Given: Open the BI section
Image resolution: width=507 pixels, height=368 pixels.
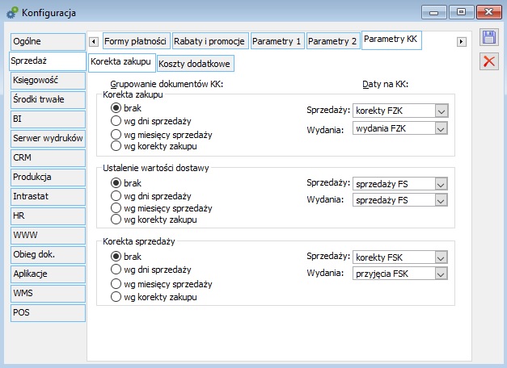Looking at the screenshot, I should [x=48, y=119].
